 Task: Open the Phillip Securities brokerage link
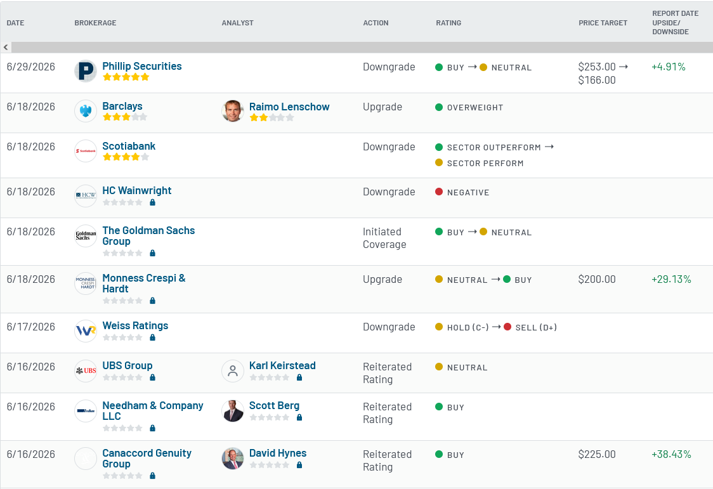142,66
